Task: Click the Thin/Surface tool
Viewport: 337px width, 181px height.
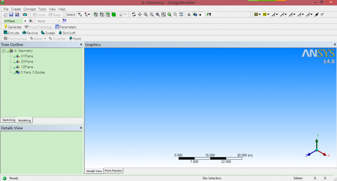Action: click(15, 39)
